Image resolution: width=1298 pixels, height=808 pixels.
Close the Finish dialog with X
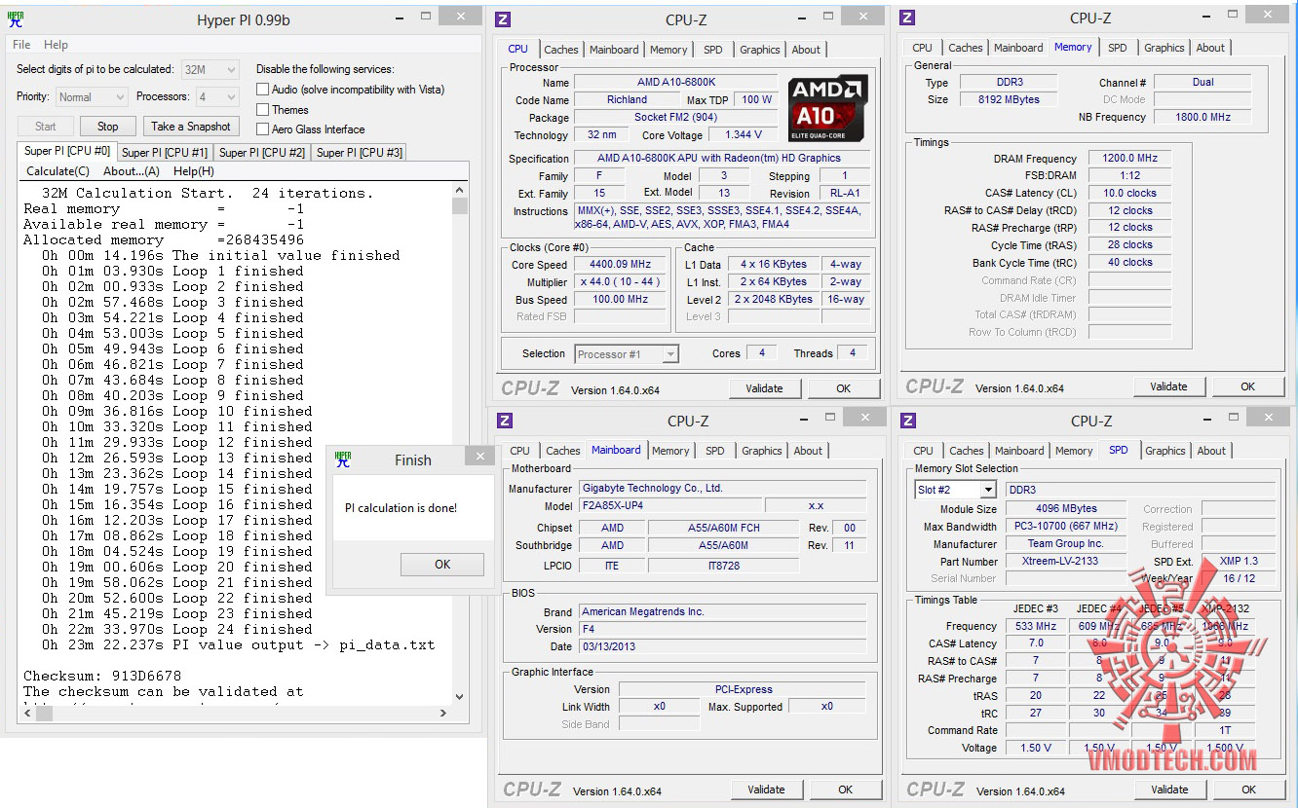click(478, 456)
